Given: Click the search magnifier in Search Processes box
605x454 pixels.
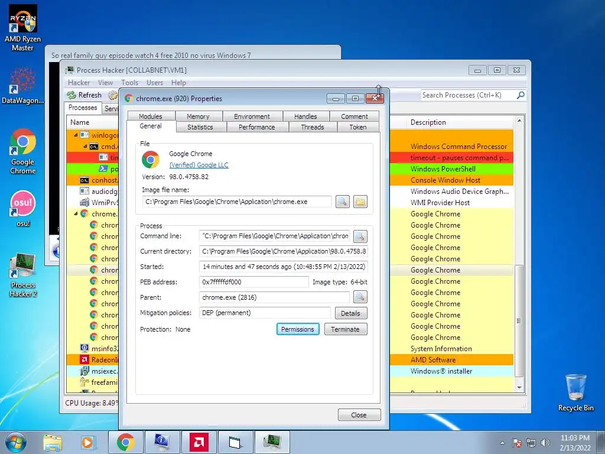Looking at the screenshot, I should point(520,95).
